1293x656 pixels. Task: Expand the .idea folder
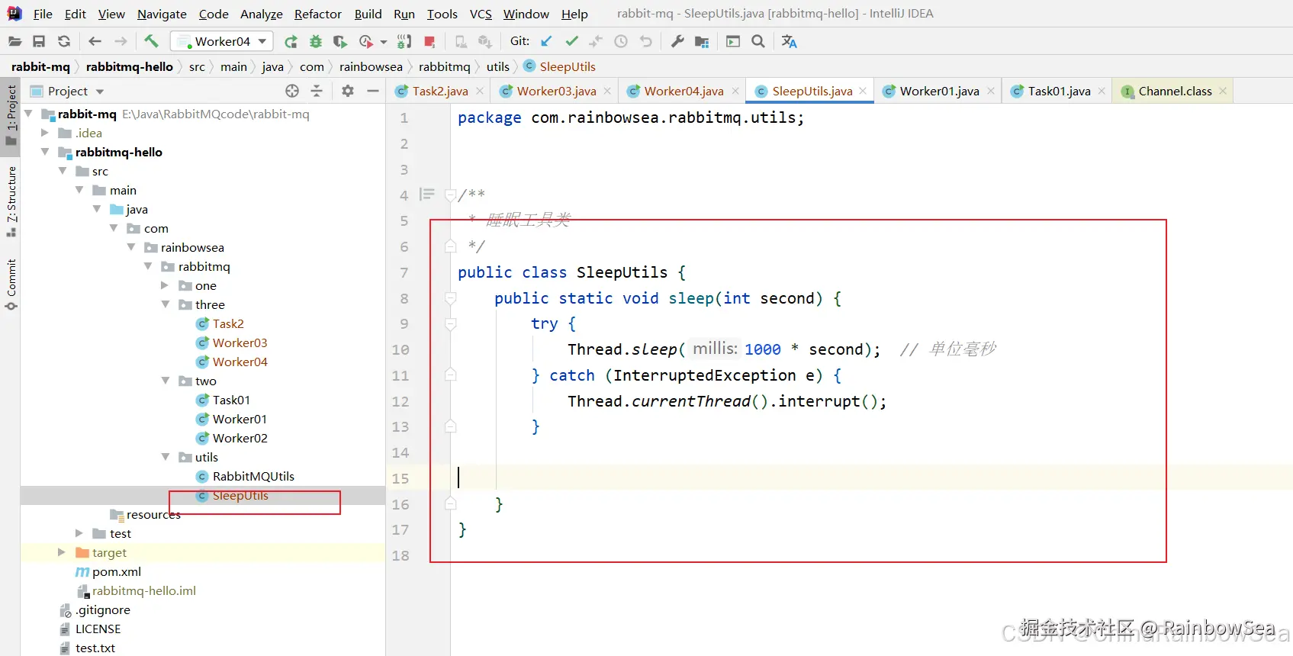pyautogui.click(x=45, y=133)
